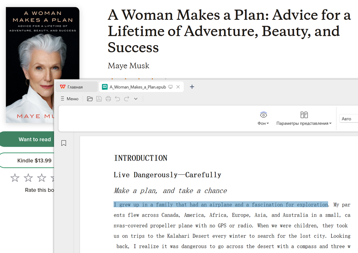Click the open folder icon in toolbar
This screenshot has height=253, width=358.
click(x=90, y=99)
